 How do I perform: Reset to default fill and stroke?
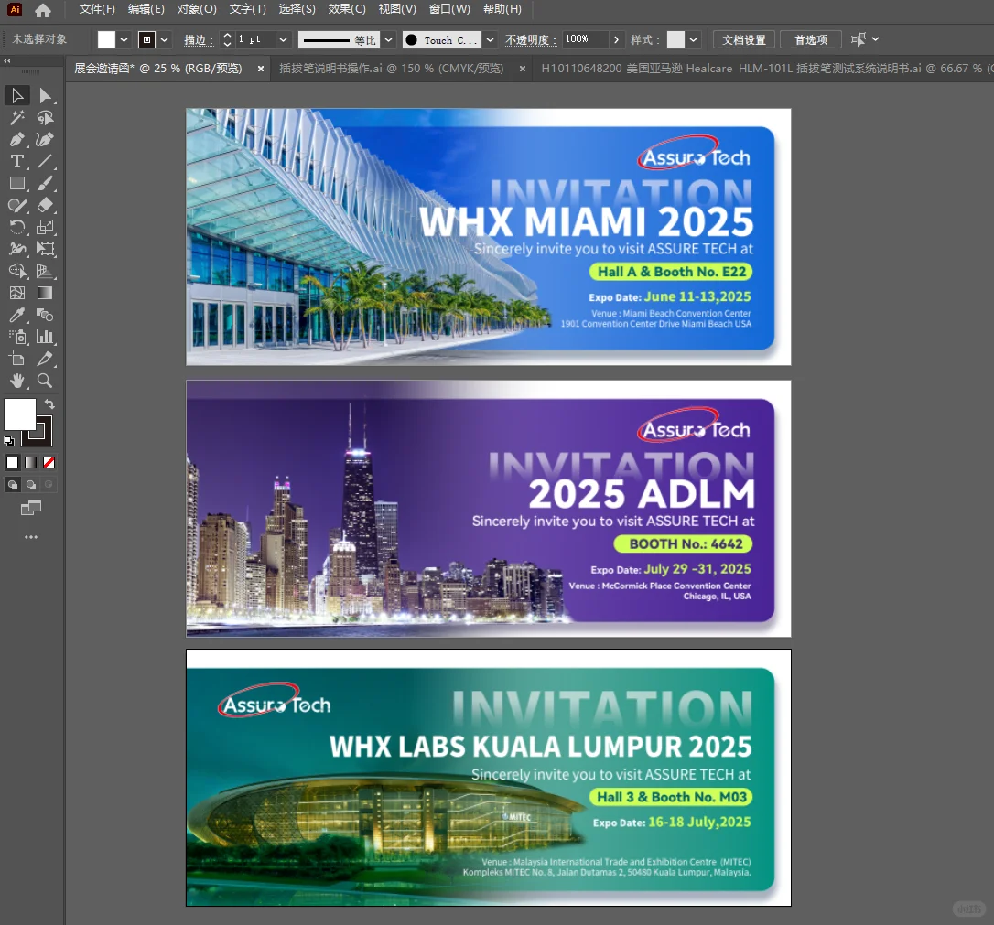pos(9,441)
